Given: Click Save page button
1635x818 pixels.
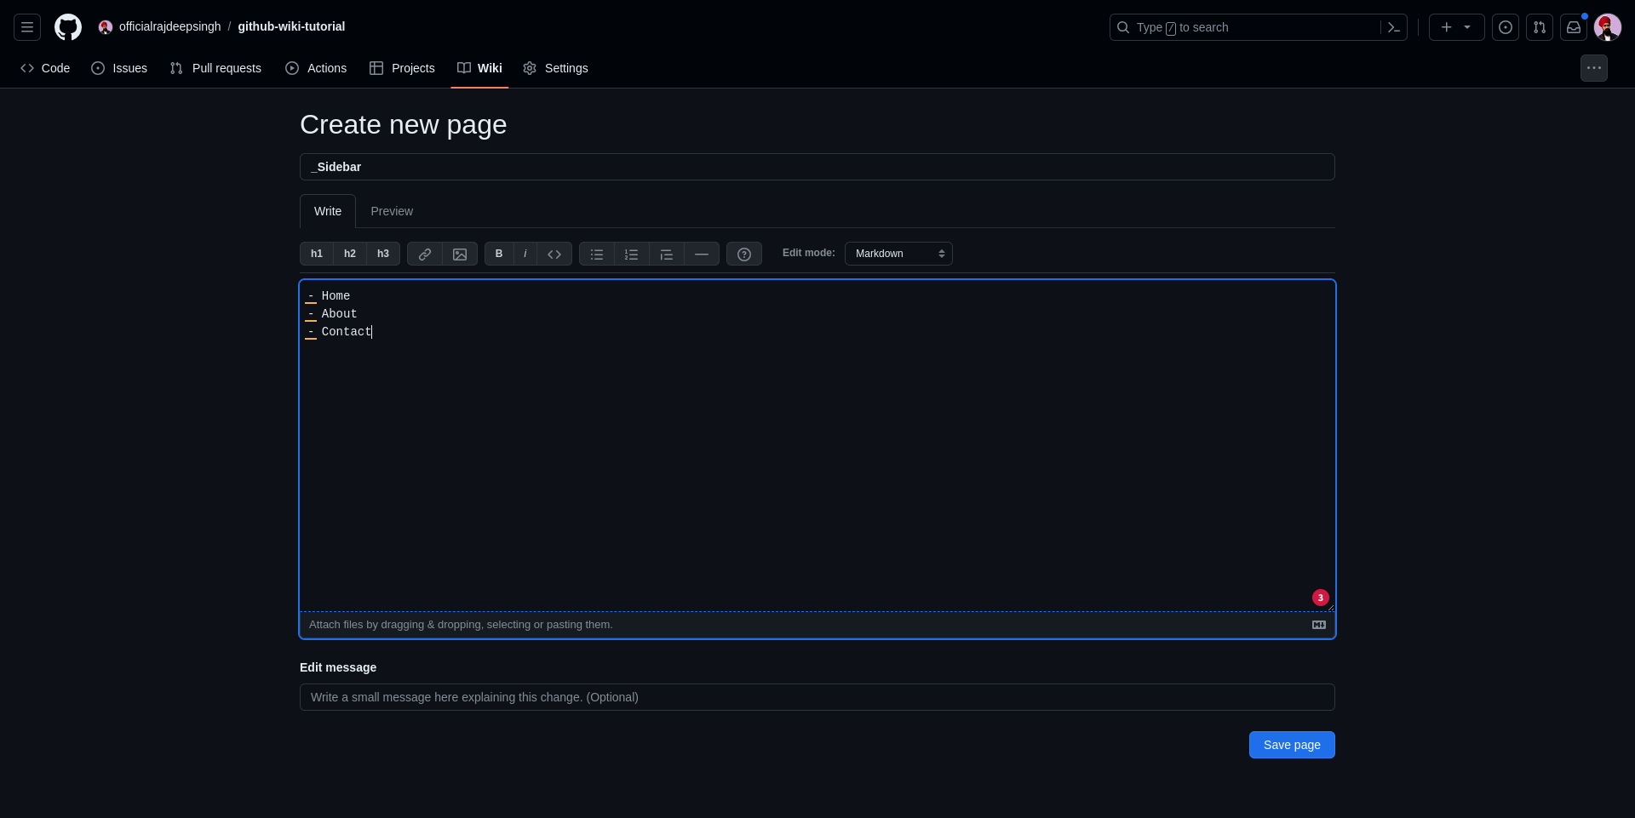Looking at the screenshot, I should tap(1292, 745).
